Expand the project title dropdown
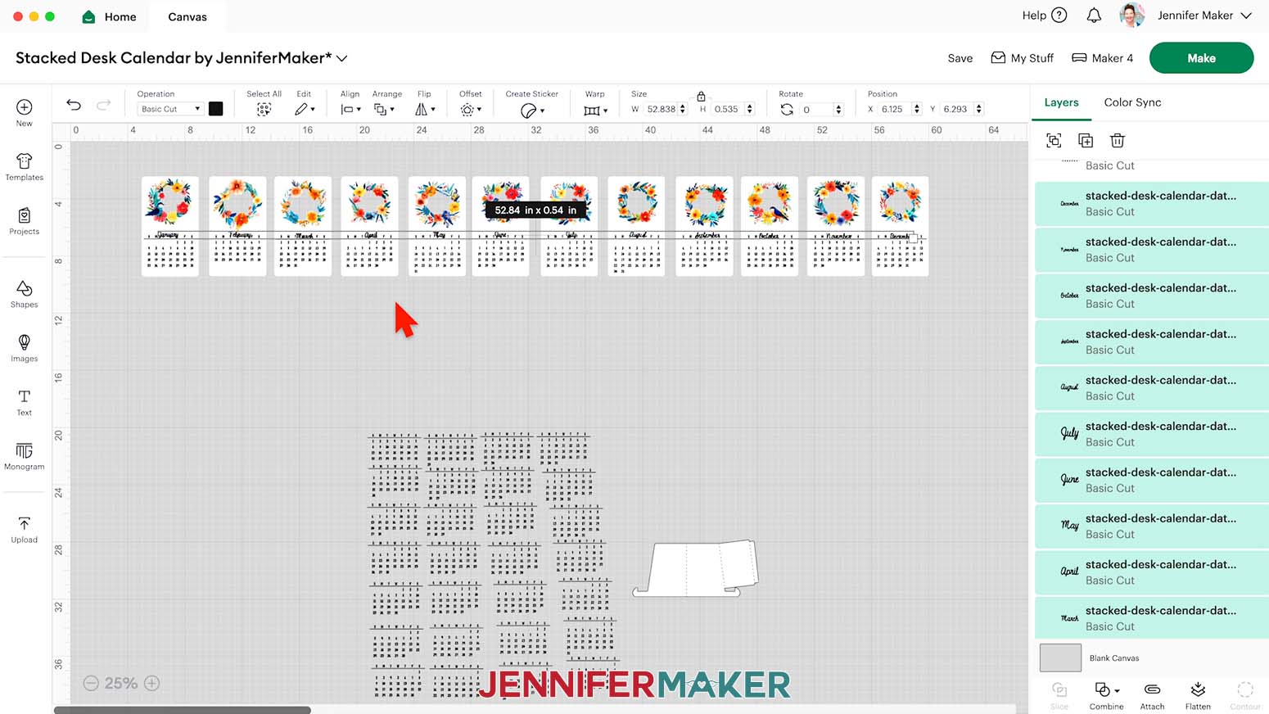 pyautogui.click(x=342, y=58)
